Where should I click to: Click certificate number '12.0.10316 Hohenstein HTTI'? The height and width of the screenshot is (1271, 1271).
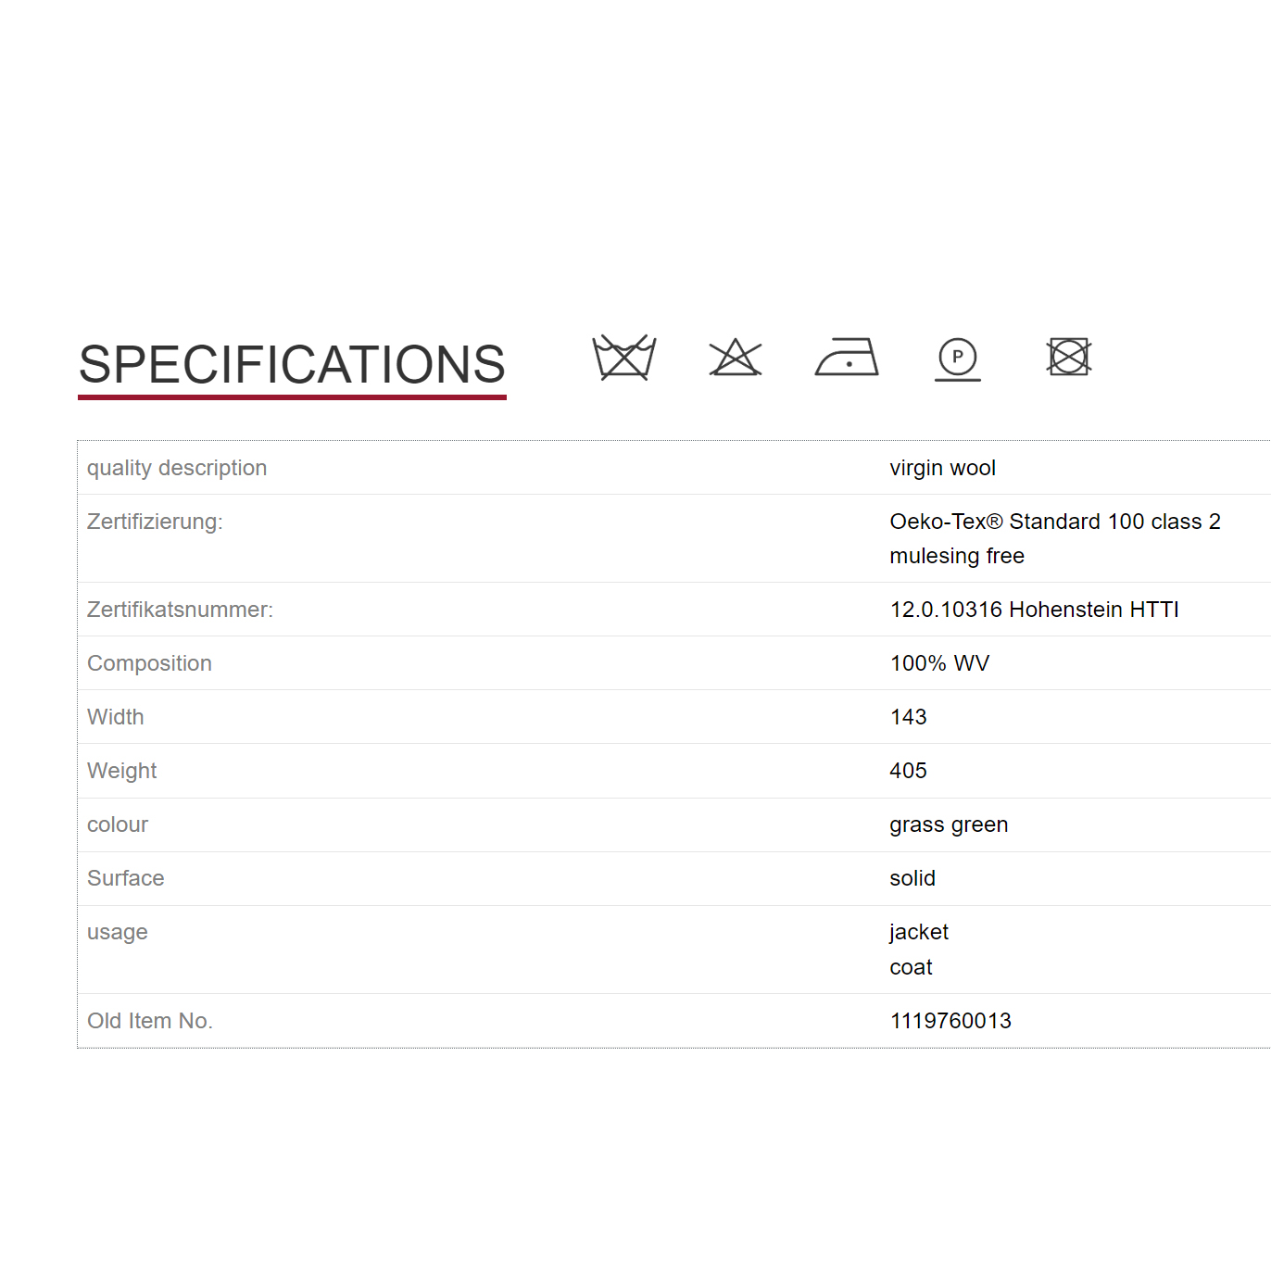(x=1034, y=610)
